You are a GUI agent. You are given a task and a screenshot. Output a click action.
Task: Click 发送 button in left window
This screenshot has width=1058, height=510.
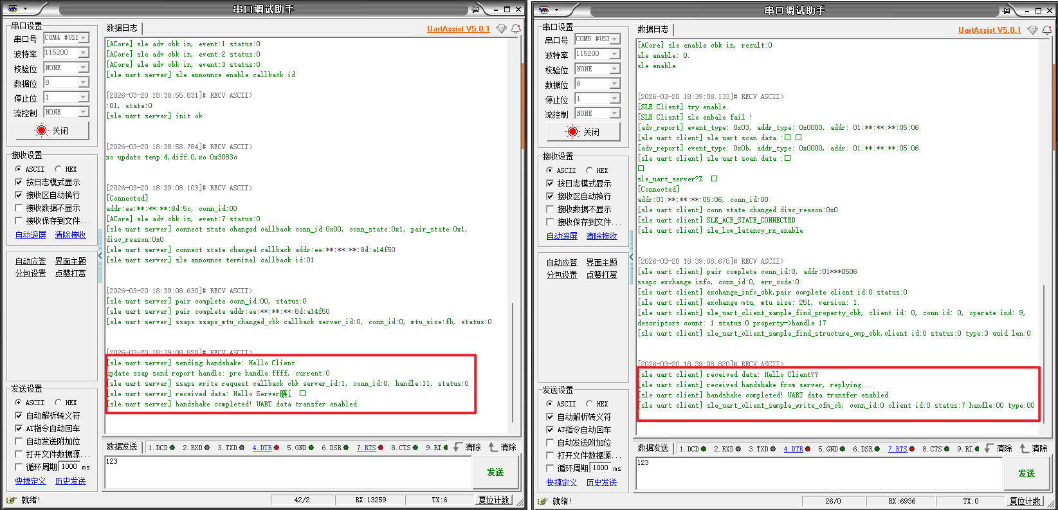495,472
